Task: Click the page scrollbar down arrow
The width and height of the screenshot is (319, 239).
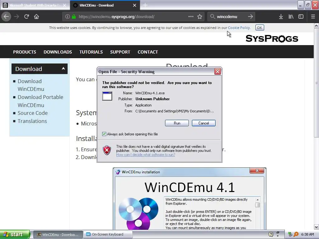Action: click(x=317, y=227)
